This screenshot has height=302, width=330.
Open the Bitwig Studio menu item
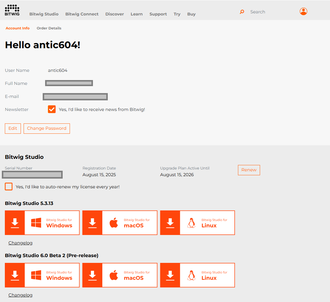44,14
